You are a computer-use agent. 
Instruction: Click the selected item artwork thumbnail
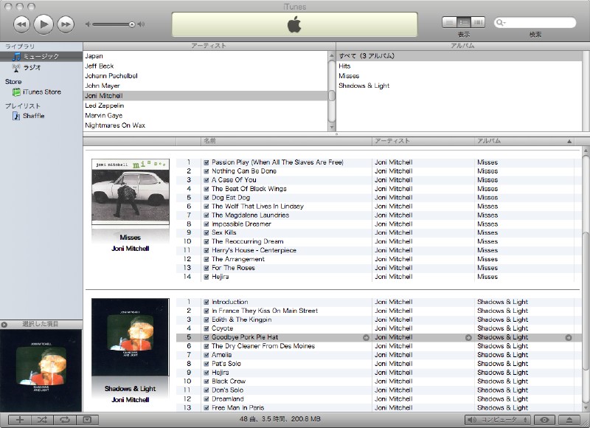pyautogui.click(x=41, y=370)
